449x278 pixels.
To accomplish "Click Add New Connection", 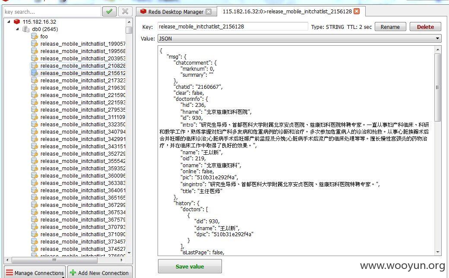I will click(100, 273).
